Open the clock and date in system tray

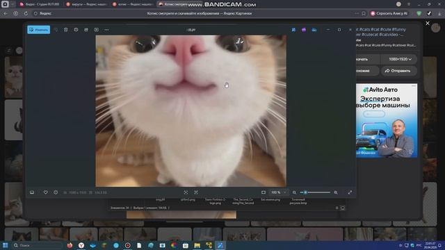[x=430, y=245]
